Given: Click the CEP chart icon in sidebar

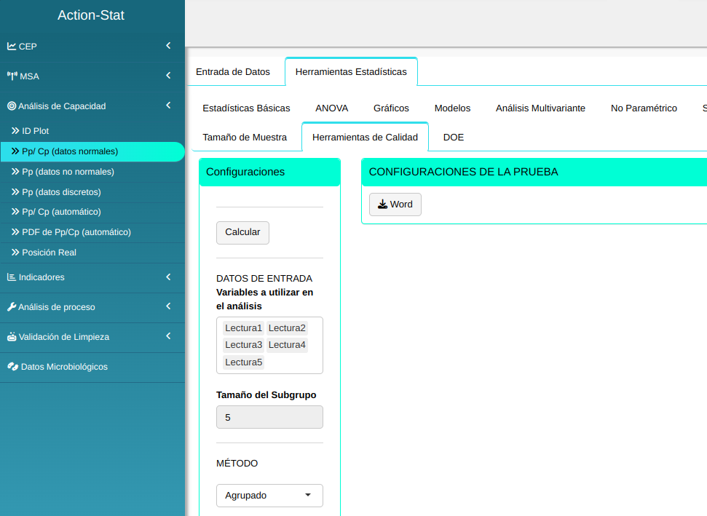Looking at the screenshot, I should 12,46.
